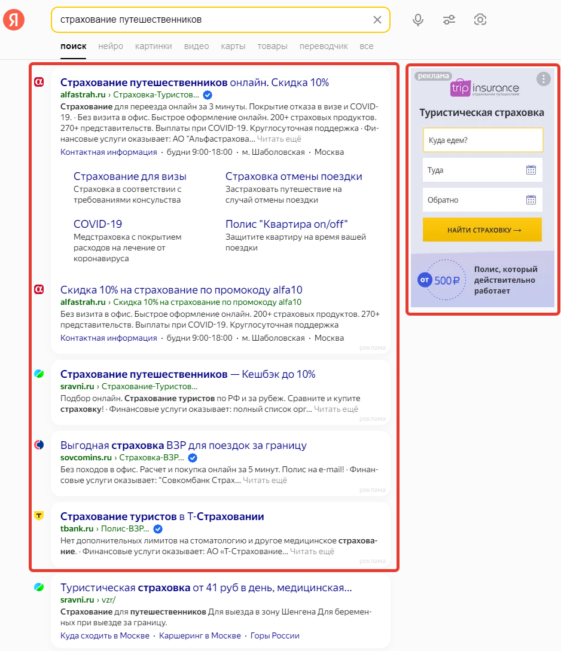Image resolution: width=561 pixels, height=651 pixels.
Task: Click the T-Bank favicon
Action: [39, 516]
